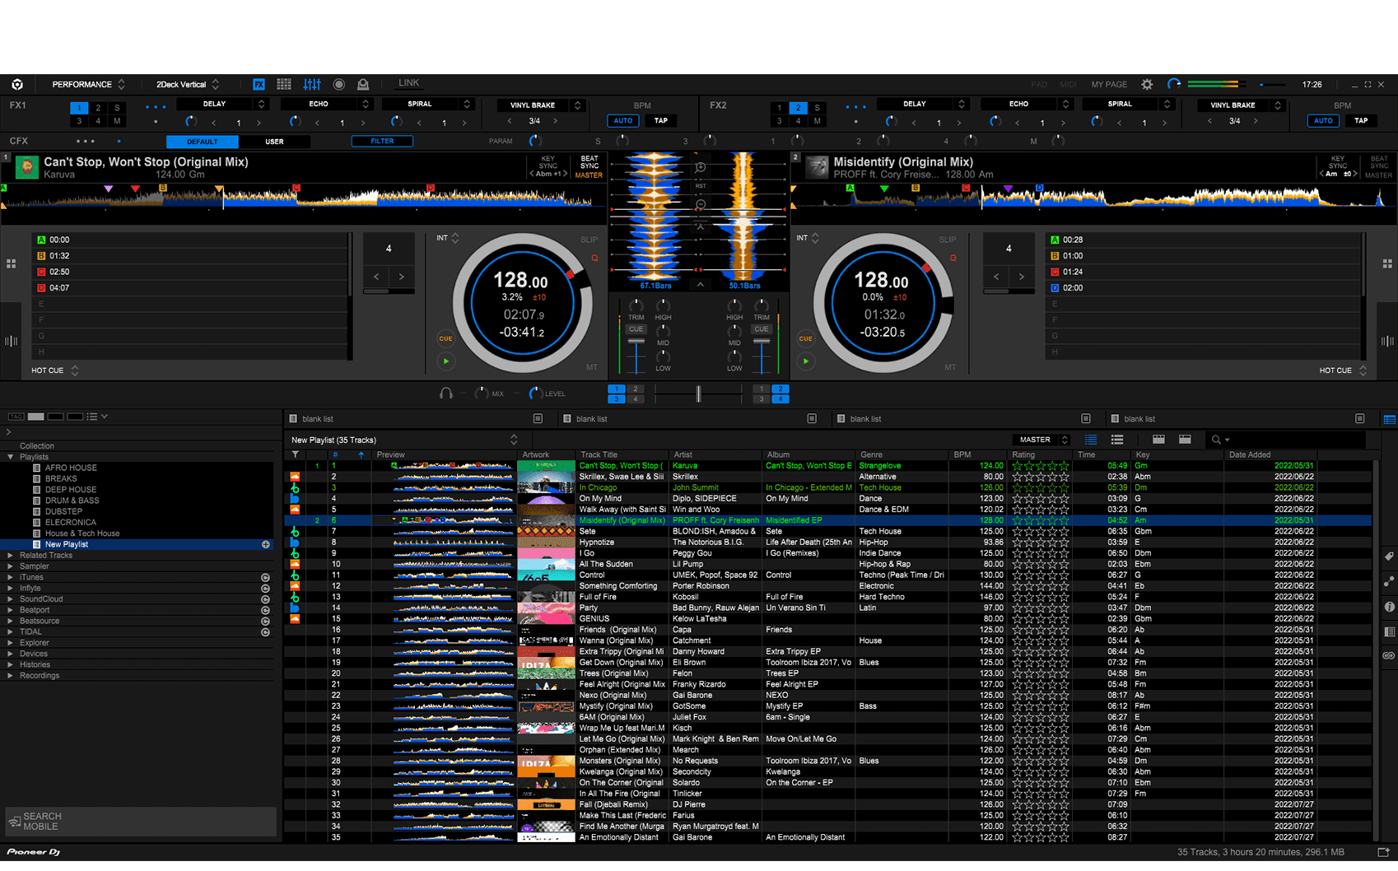Click the recording panel icon
Image resolution: width=1398 pixels, height=871 pixels.
click(x=338, y=84)
